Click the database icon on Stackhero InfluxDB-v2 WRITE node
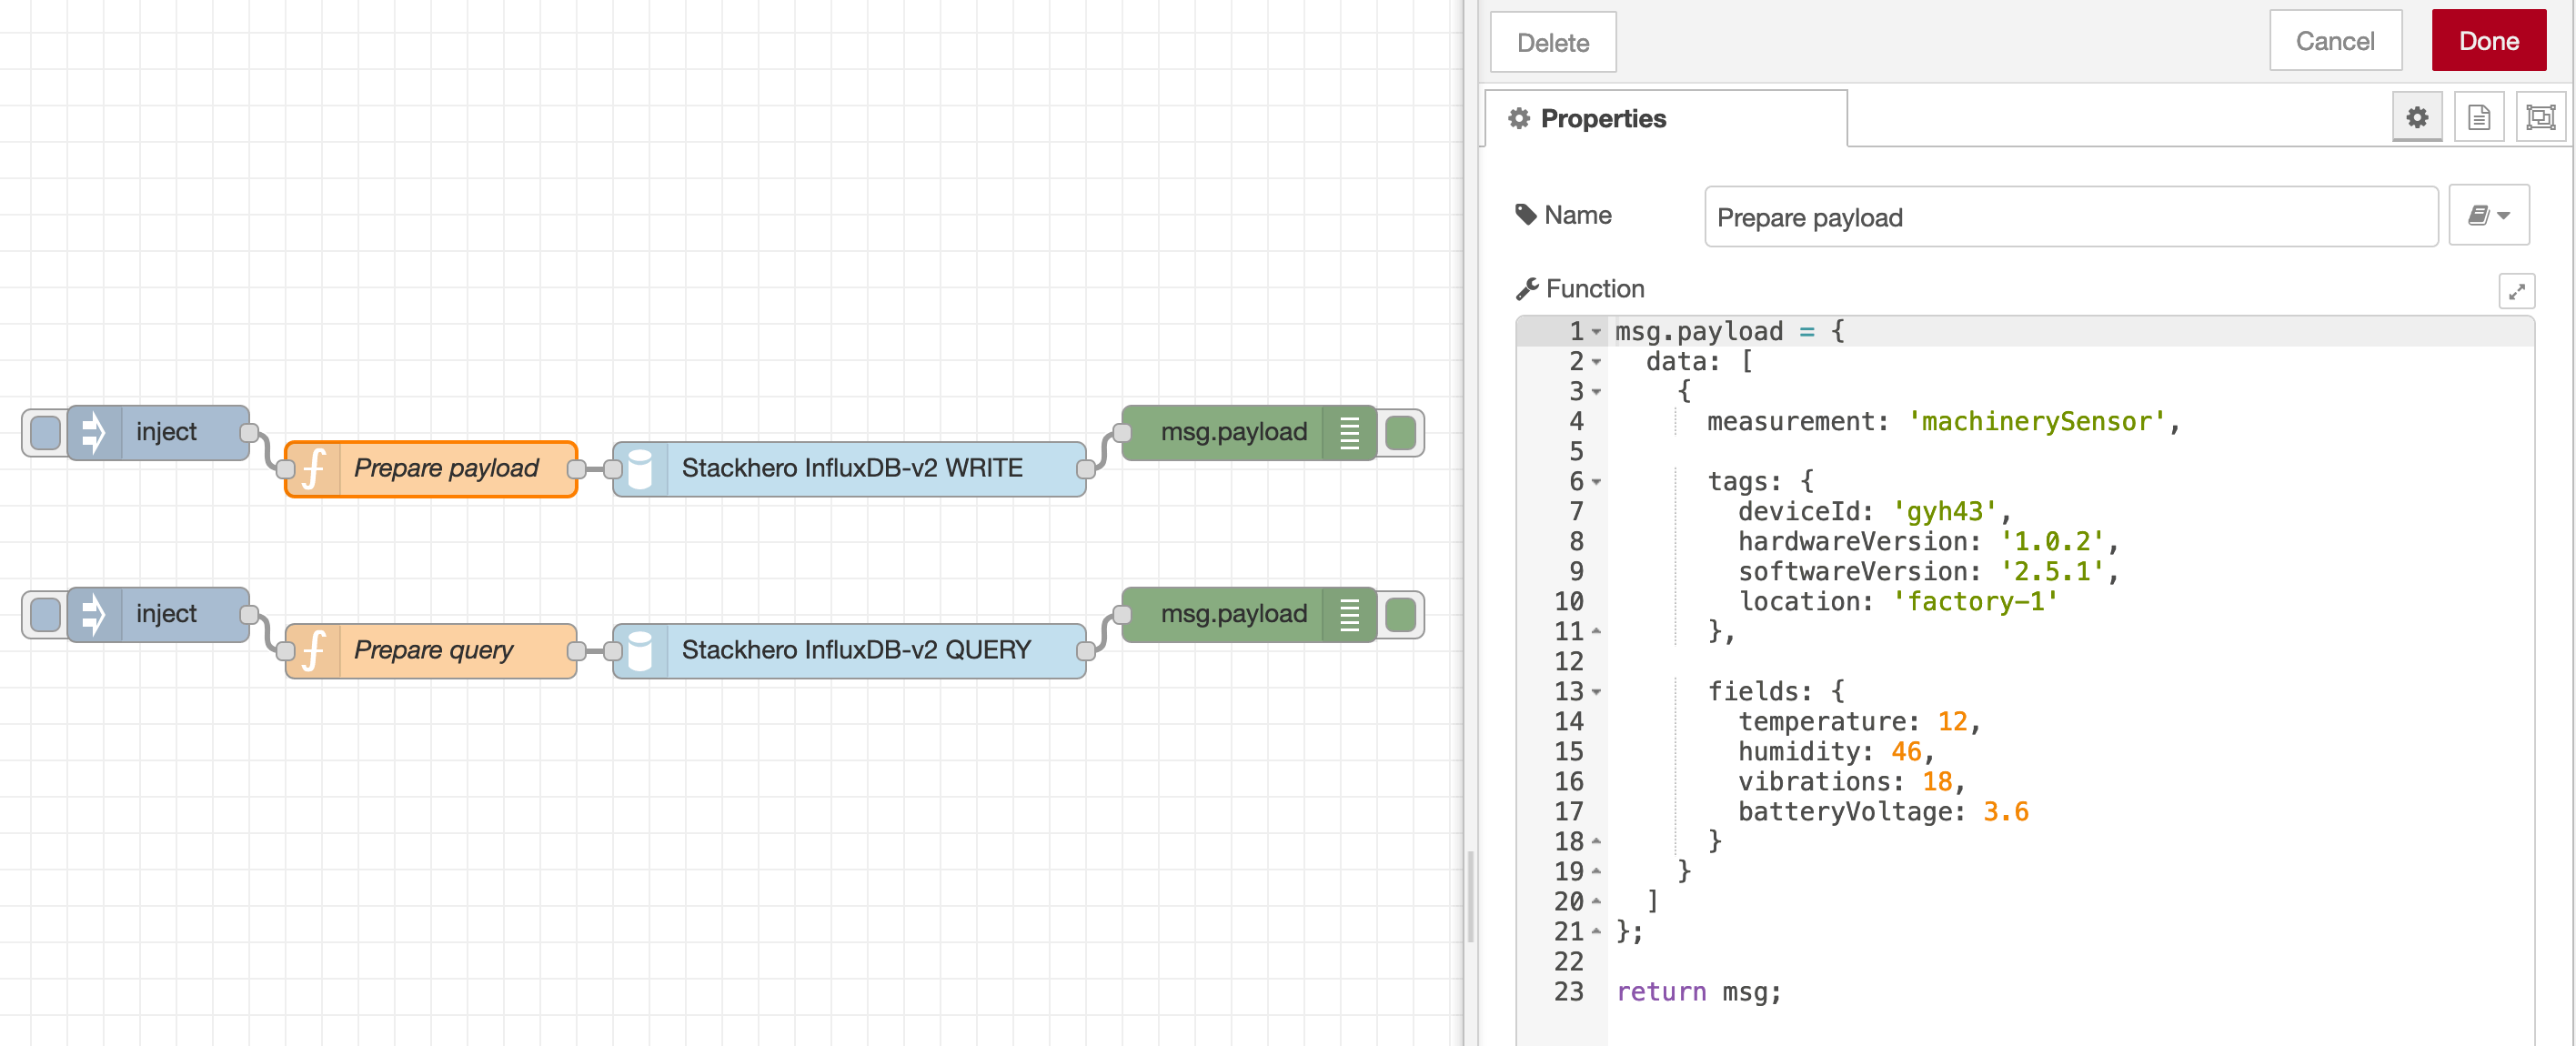The width and height of the screenshot is (2576, 1046). (x=641, y=467)
